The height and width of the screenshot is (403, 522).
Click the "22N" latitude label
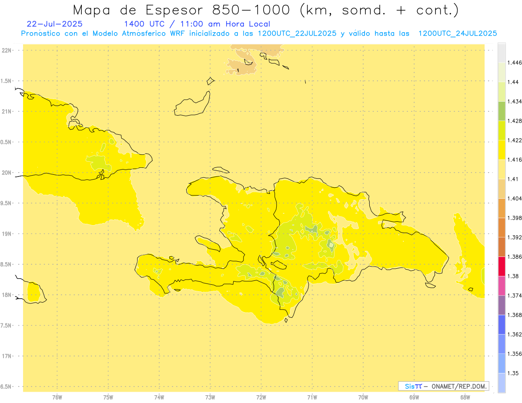point(7,50)
